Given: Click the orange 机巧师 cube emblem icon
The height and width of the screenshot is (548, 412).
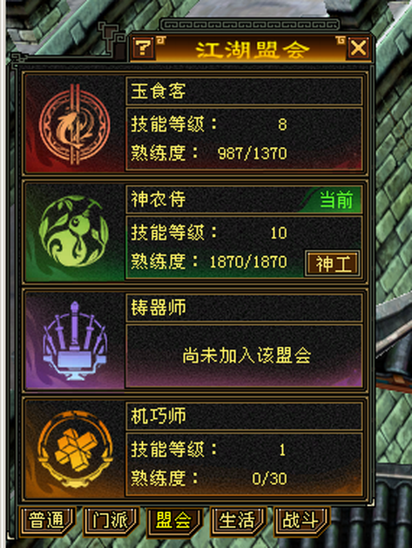Looking at the screenshot, I should [x=75, y=449].
